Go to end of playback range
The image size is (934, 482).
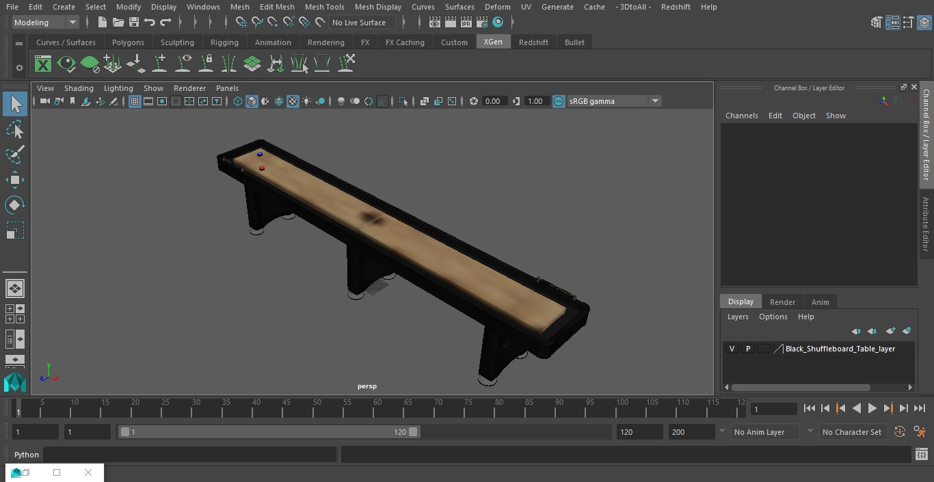pos(920,408)
